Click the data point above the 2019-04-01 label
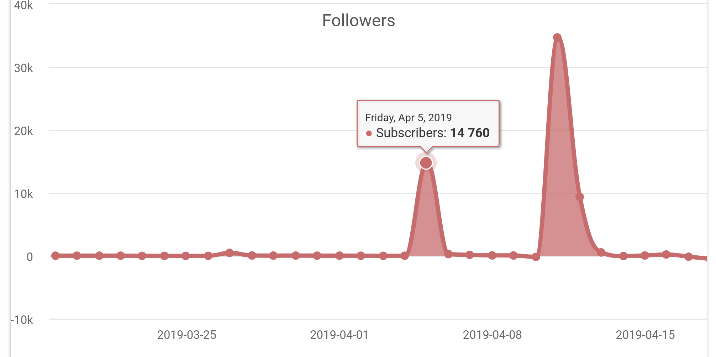 (339, 256)
